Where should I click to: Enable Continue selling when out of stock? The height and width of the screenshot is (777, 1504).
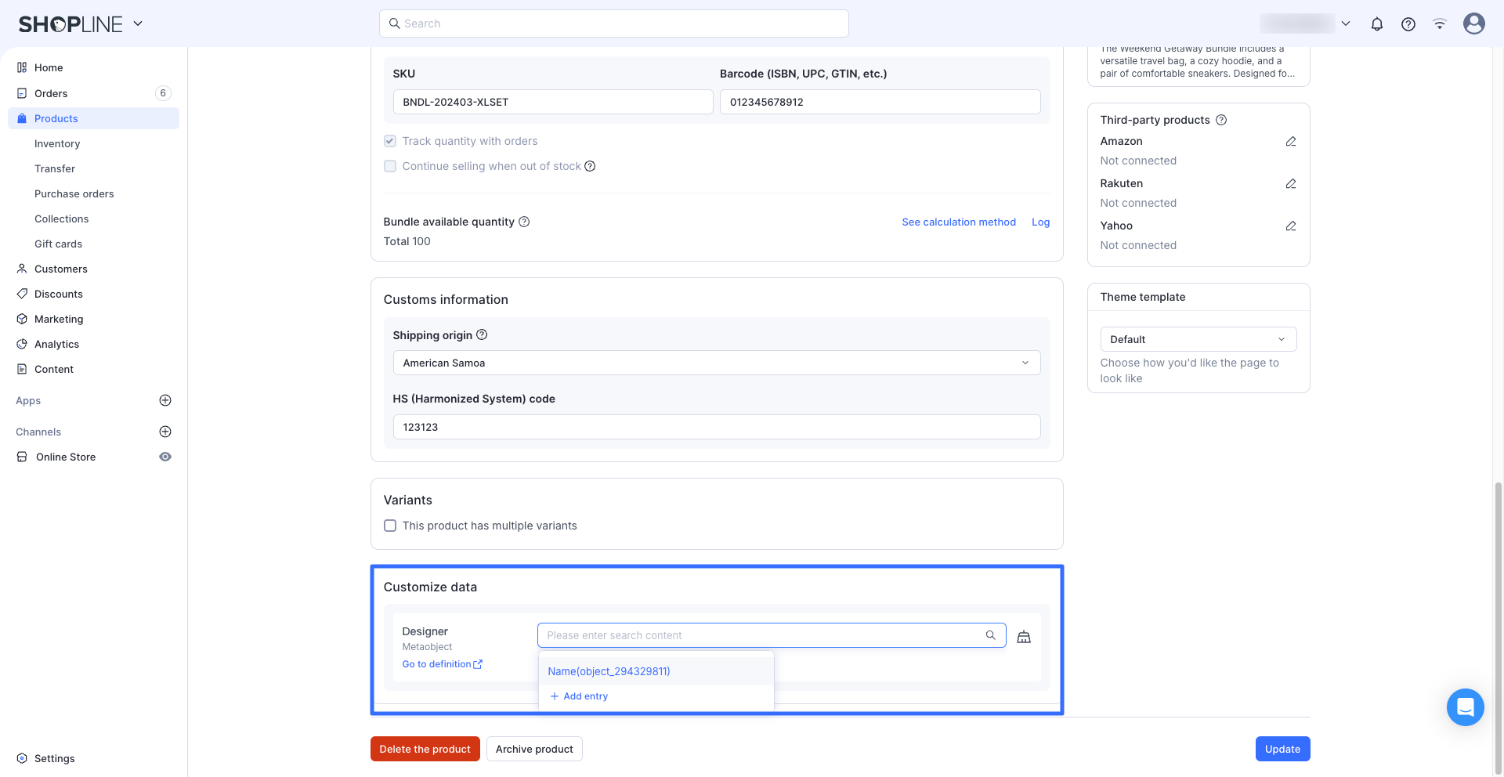coord(390,166)
